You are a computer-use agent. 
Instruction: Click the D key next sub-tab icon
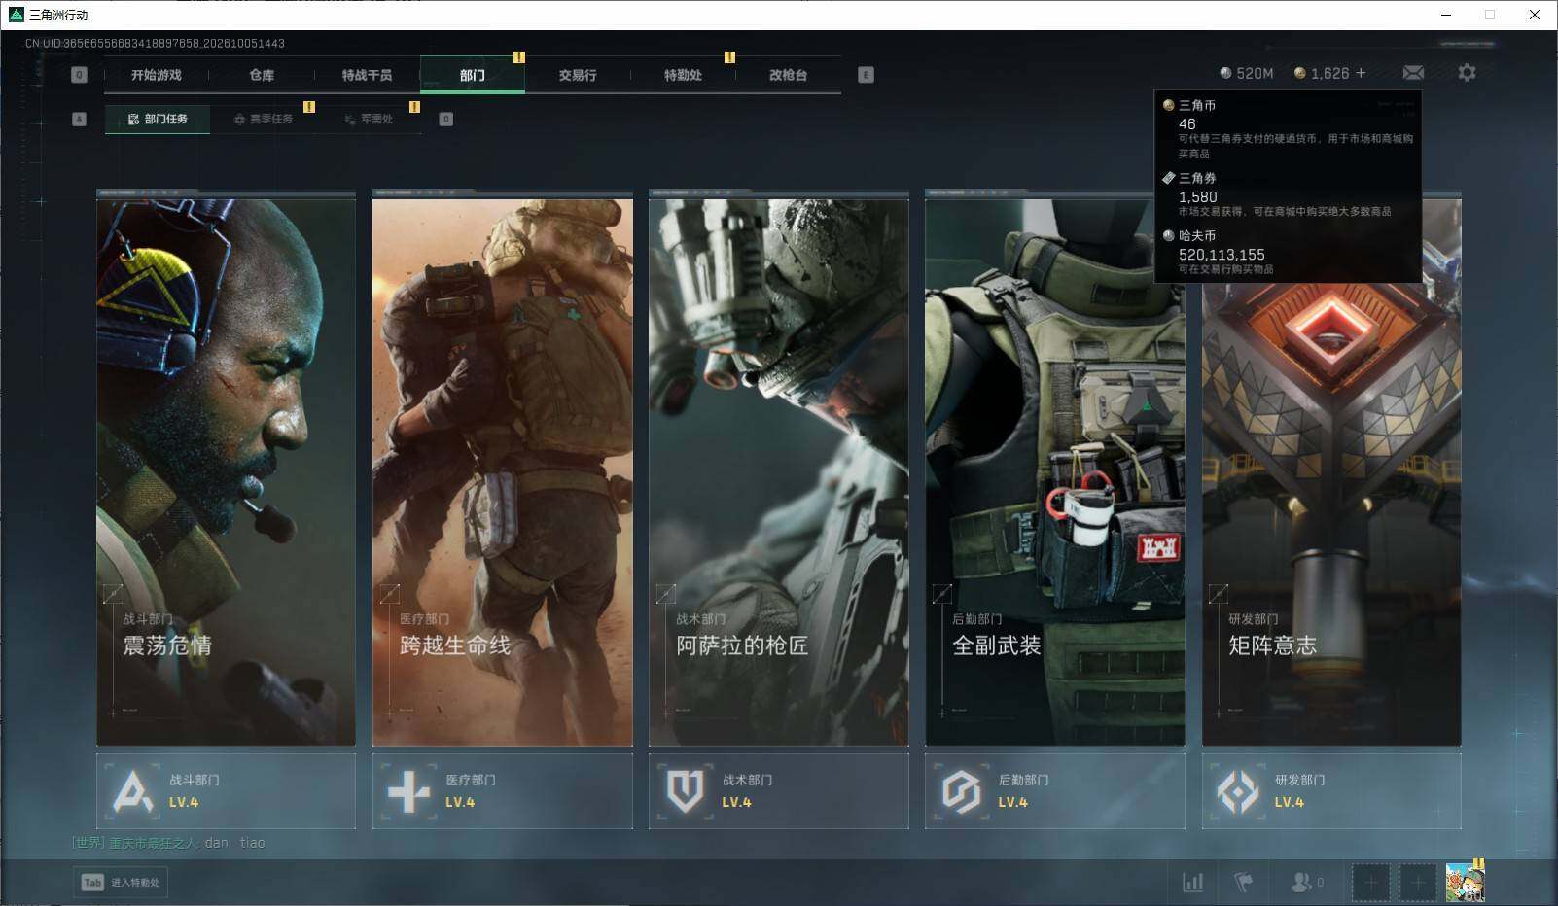tap(445, 119)
